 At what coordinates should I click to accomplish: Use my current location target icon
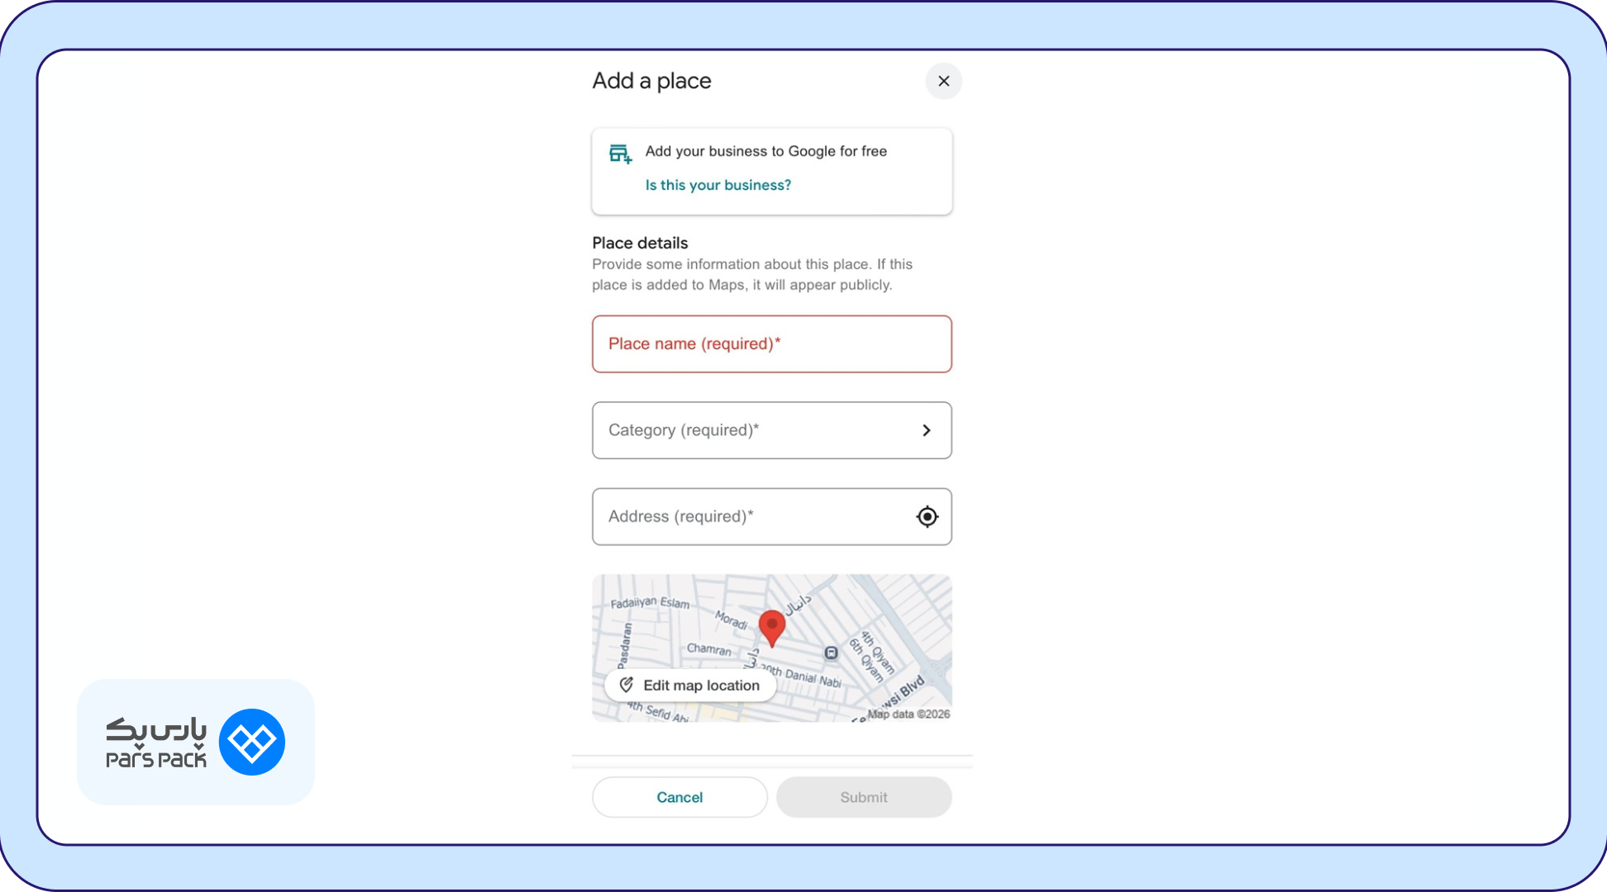(927, 516)
